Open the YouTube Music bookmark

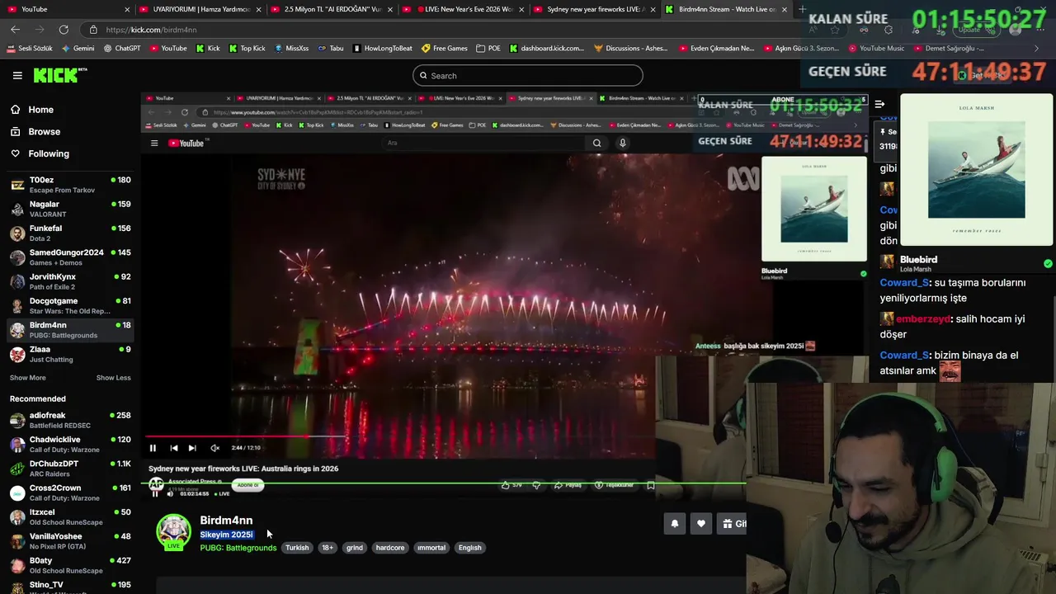point(875,48)
